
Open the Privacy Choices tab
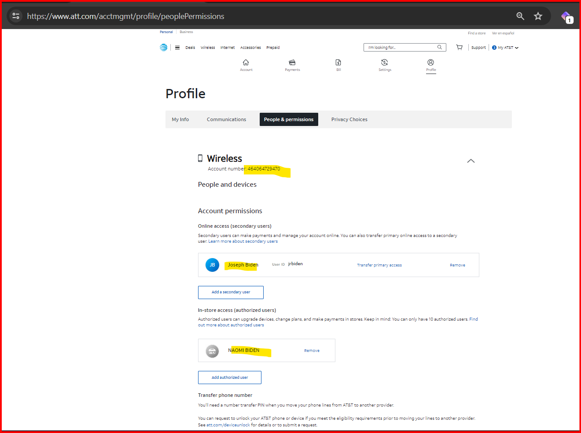click(349, 119)
